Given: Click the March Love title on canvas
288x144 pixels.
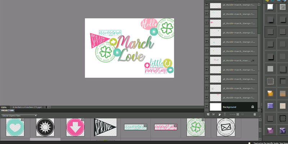Looking at the screenshot, I should coord(135,49).
